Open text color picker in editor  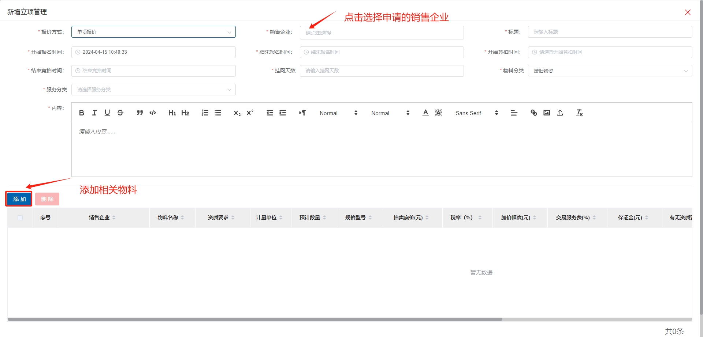tap(425, 113)
